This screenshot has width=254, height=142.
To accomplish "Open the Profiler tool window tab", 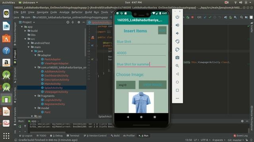I will pos(129,136).
